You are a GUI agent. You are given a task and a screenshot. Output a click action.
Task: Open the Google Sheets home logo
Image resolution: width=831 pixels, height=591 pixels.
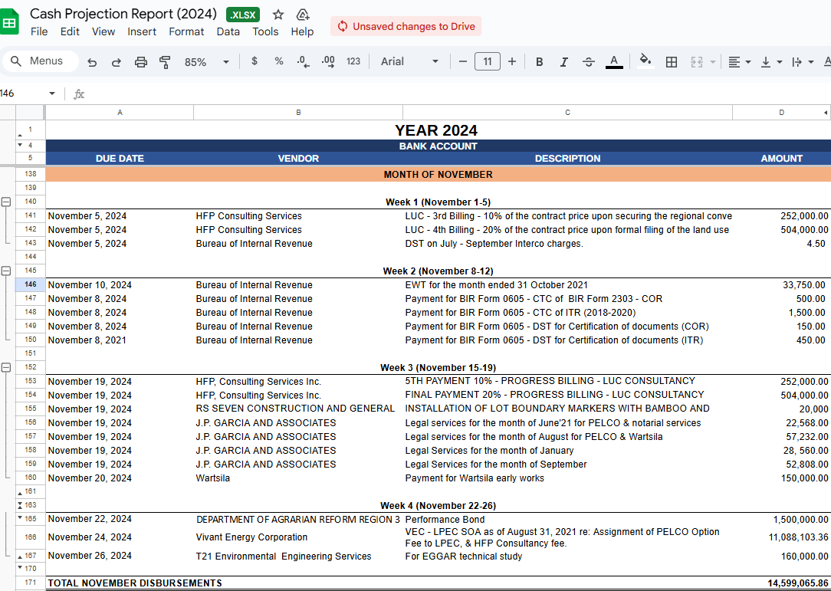pyautogui.click(x=9, y=22)
